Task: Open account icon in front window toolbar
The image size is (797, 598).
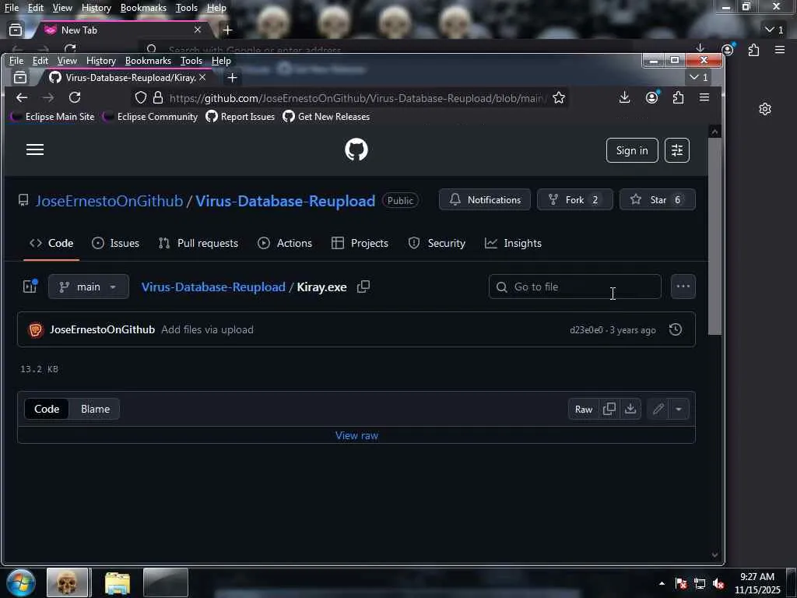Action: pyautogui.click(x=651, y=97)
